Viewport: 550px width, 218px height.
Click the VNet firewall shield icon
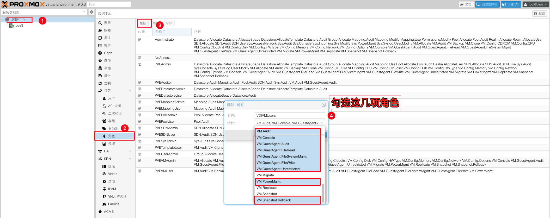coord(104,197)
